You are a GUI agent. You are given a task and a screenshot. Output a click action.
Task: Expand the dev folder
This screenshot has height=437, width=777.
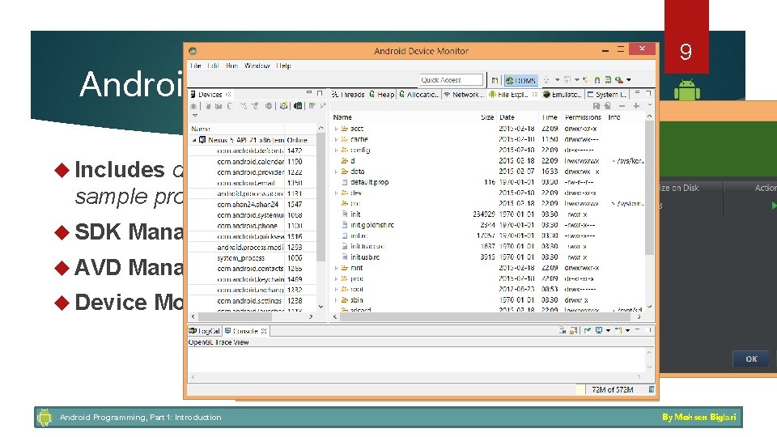(337, 193)
